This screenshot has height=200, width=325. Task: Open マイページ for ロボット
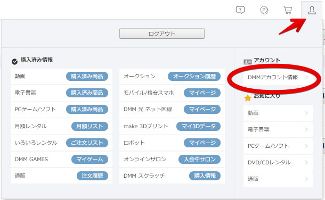pos(202,143)
